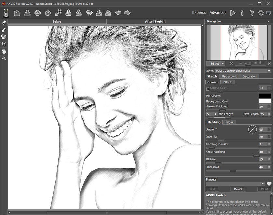This screenshot has height=215, width=273.
Task: Switch to Advanced mode
Action: pos(218,13)
